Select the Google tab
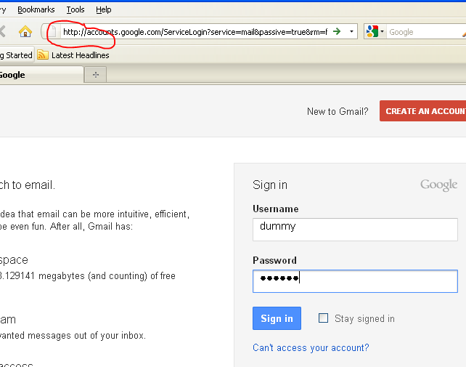 [41, 75]
